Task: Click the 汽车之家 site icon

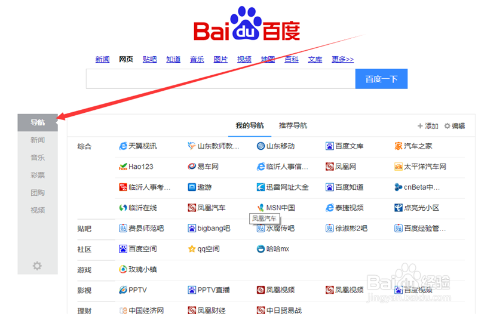Action: [399, 146]
